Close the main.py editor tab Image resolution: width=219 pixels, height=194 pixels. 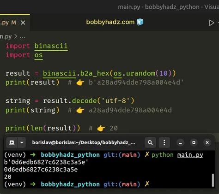(x=23, y=23)
